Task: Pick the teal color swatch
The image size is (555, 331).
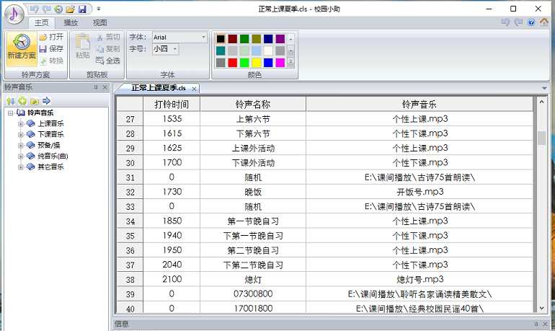Action: coord(221,50)
